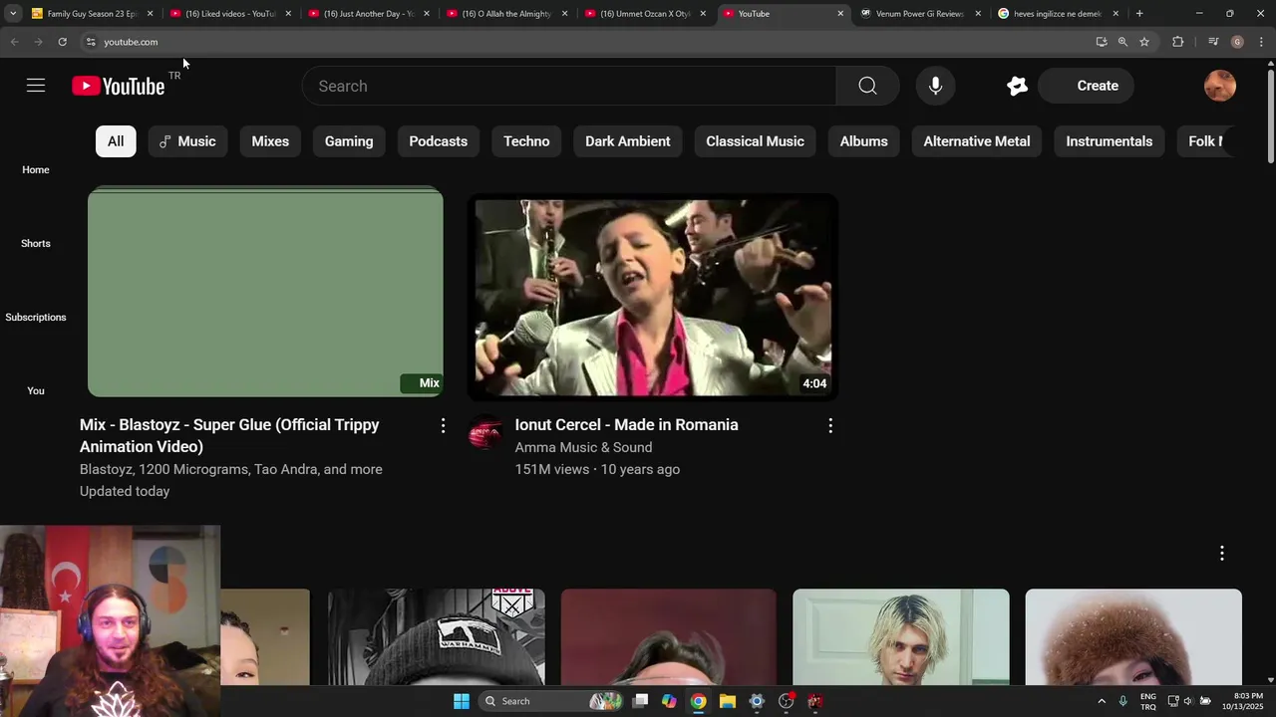Click the site information icon in the address bar
Screen dimensions: 1276x717
(x=90, y=42)
